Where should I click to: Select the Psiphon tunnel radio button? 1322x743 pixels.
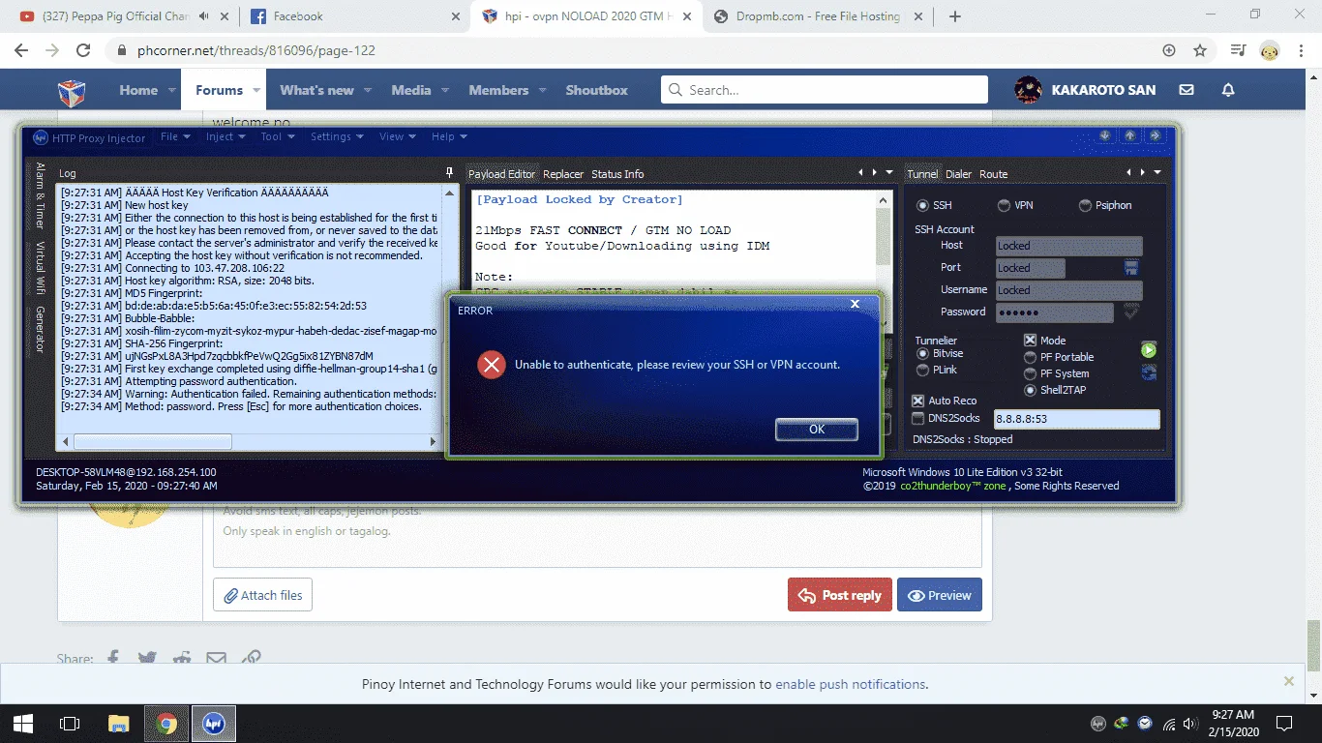1085,205
